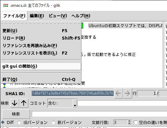Open the ヘルプ(H) menu
167x128 pixels.
coord(81,16)
